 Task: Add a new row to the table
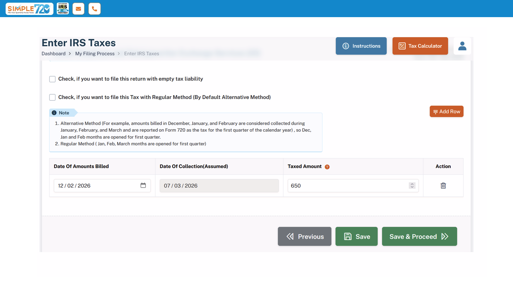(x=446, y=112)
